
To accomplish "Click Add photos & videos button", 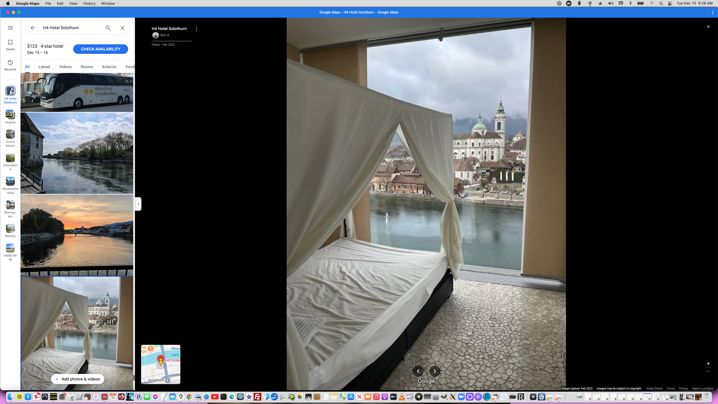I will (77, 379).
